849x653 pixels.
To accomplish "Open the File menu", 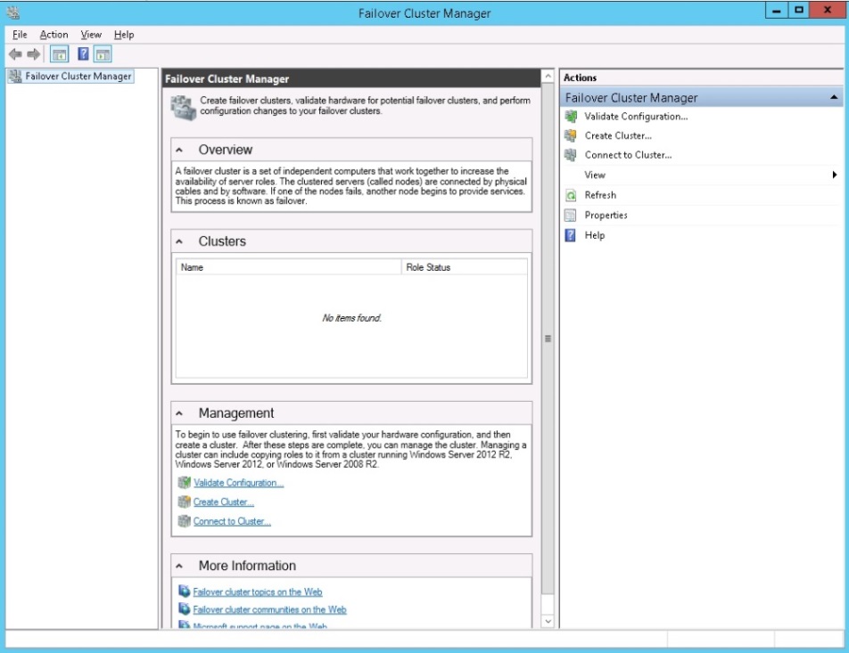I will [x=20, y=35].
